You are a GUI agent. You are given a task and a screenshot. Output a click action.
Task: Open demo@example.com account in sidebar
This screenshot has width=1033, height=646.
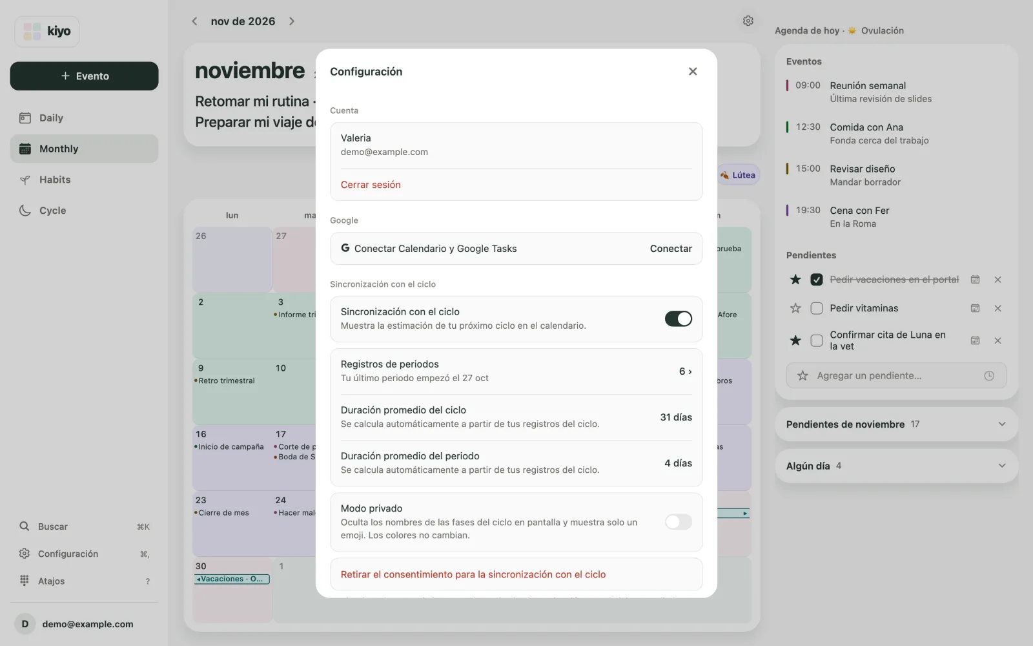pos(84,624)
